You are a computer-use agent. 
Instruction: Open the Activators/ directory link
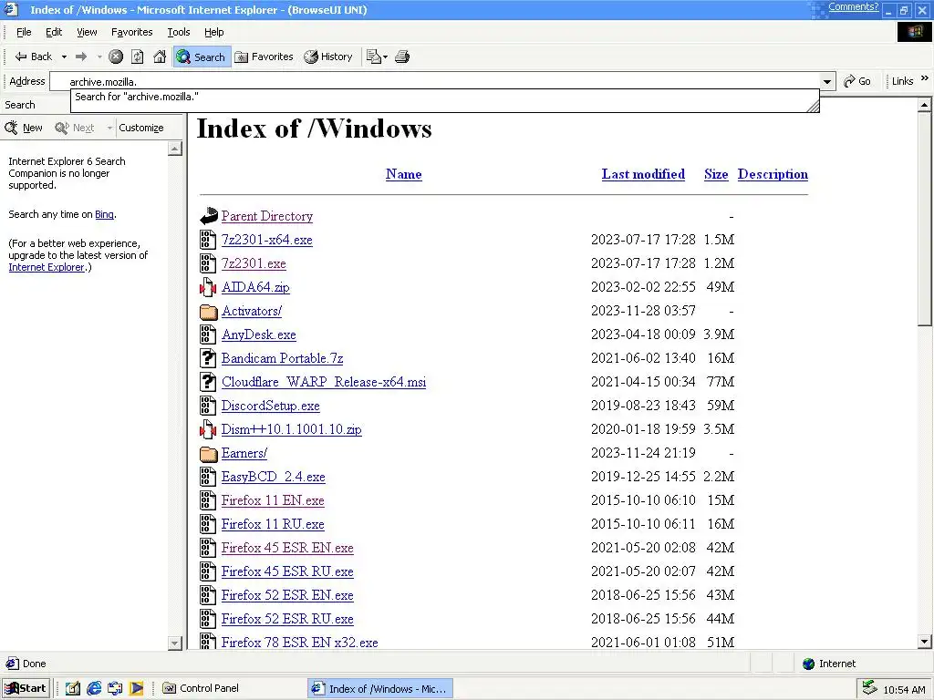coord(252,311)
